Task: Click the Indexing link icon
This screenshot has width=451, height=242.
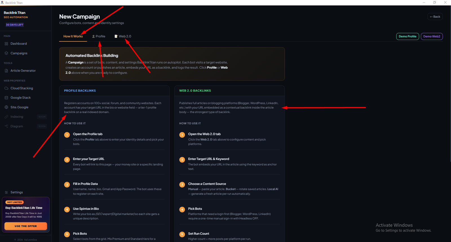Action: click(6, 117)
